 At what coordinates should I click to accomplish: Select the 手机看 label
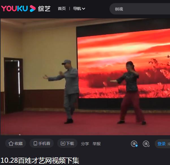pyautogui.click(x=44, y=143)
